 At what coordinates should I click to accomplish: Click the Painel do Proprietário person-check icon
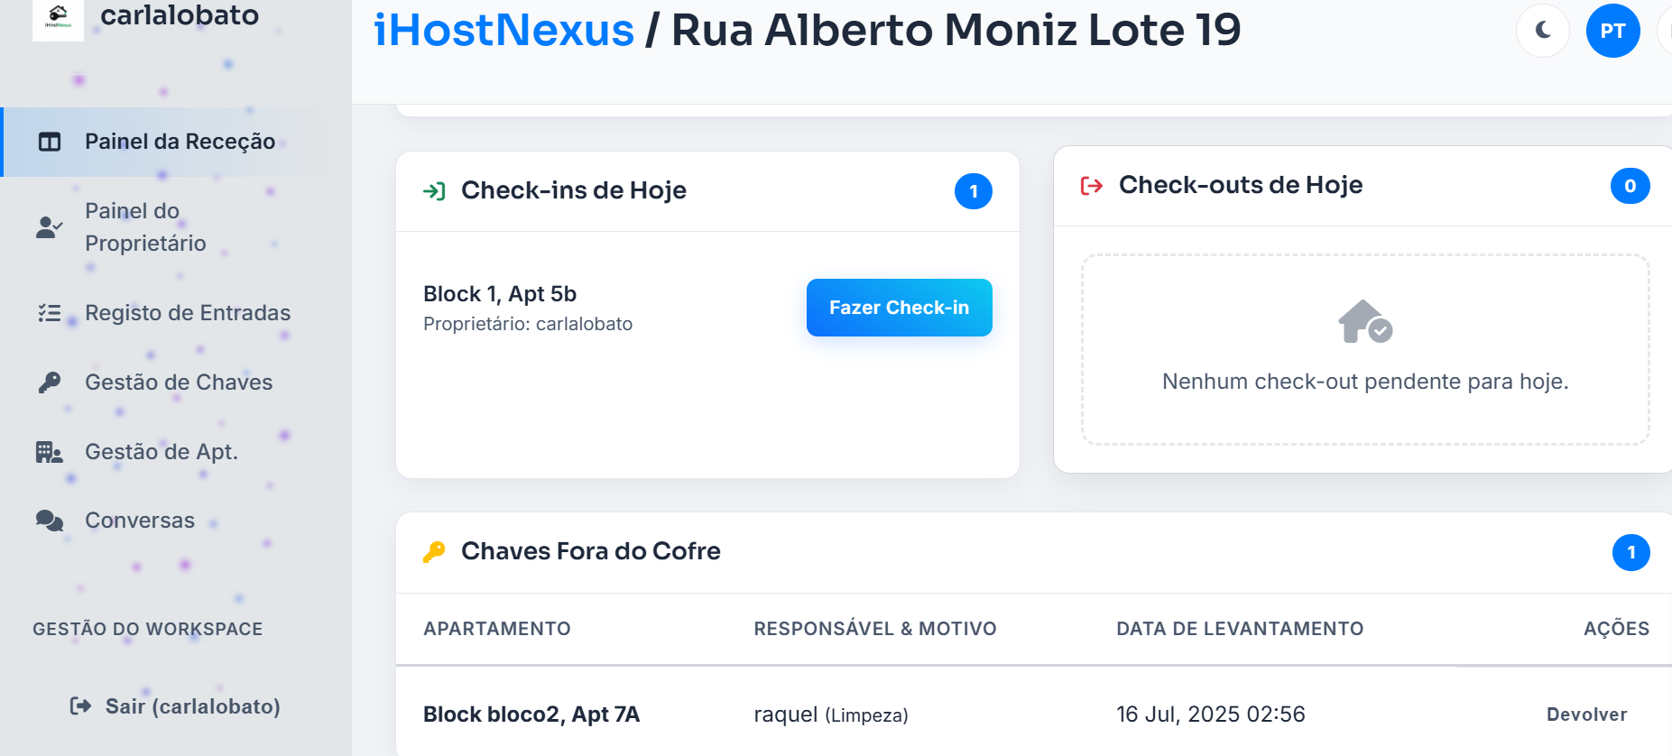click(50, 226)
